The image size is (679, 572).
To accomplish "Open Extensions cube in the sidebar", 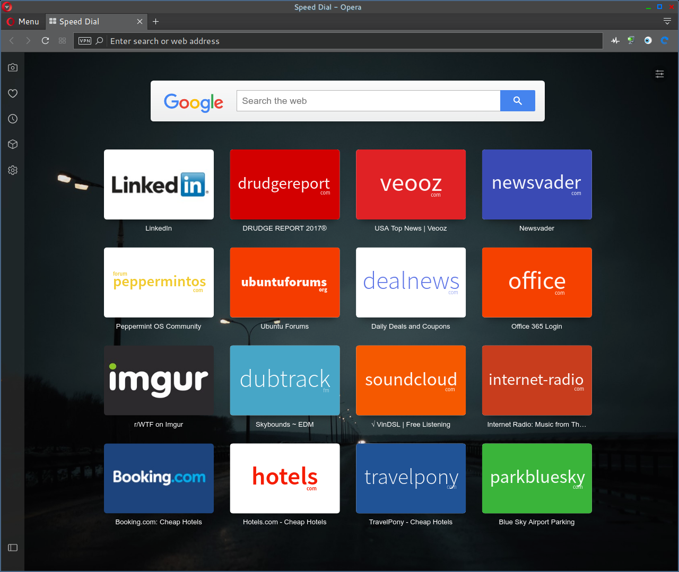I will click(13, 144).
